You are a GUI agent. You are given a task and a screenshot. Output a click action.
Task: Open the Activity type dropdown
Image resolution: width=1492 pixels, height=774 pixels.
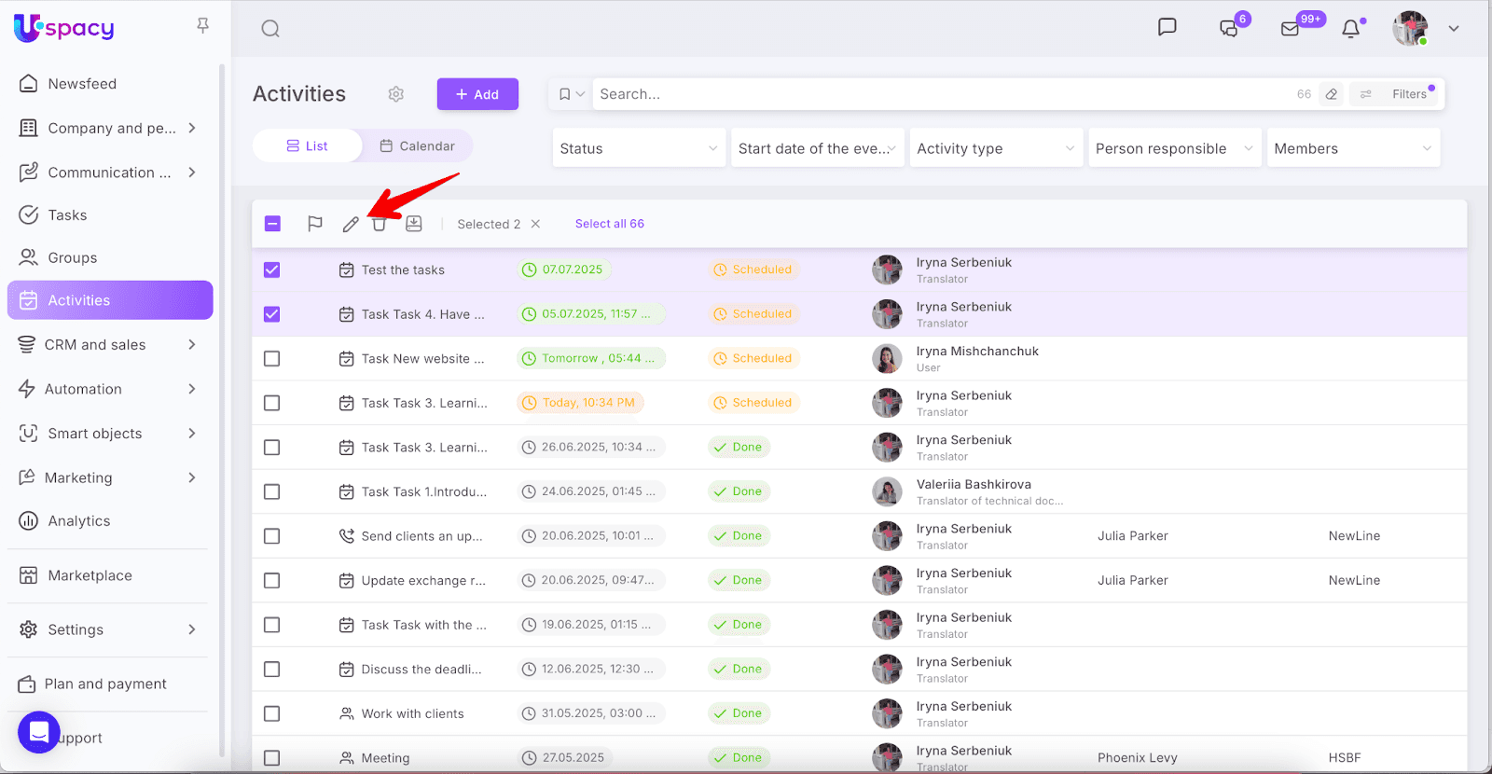pyautogui.click(x=995, y=148)
